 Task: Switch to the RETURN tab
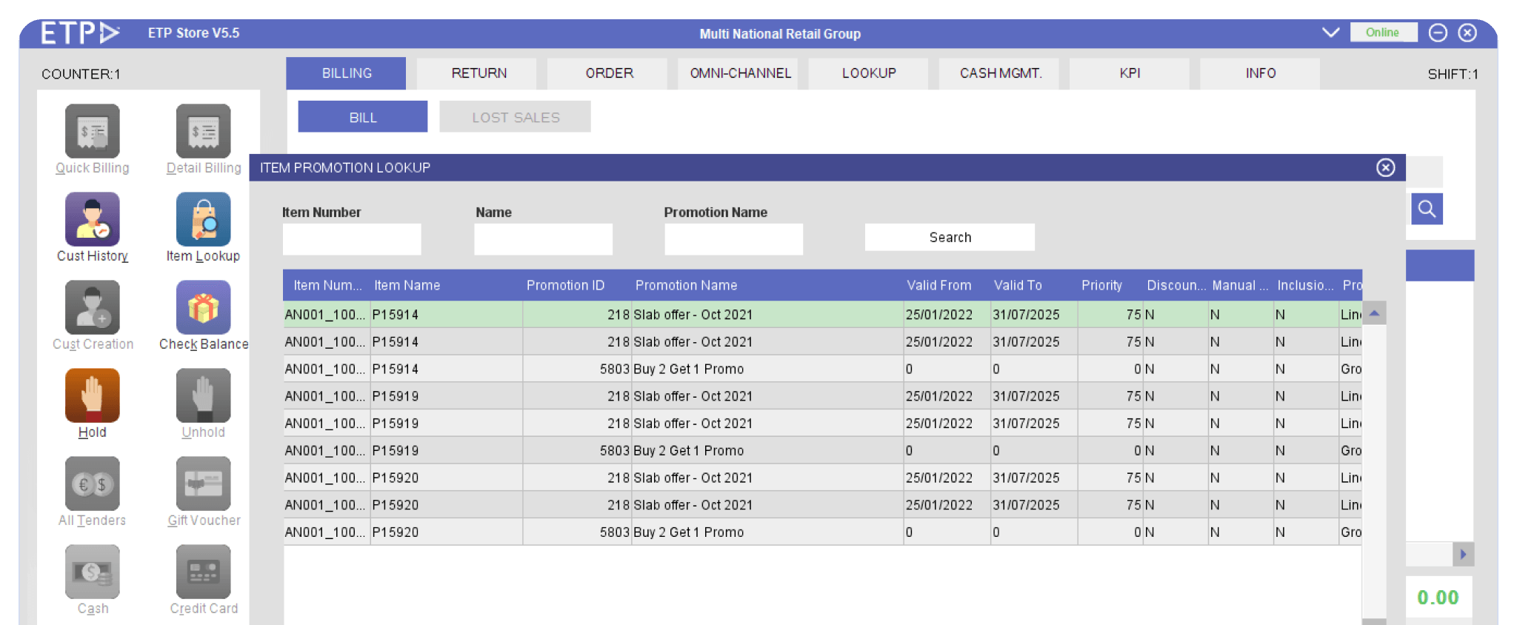click(x=479, y=73)
